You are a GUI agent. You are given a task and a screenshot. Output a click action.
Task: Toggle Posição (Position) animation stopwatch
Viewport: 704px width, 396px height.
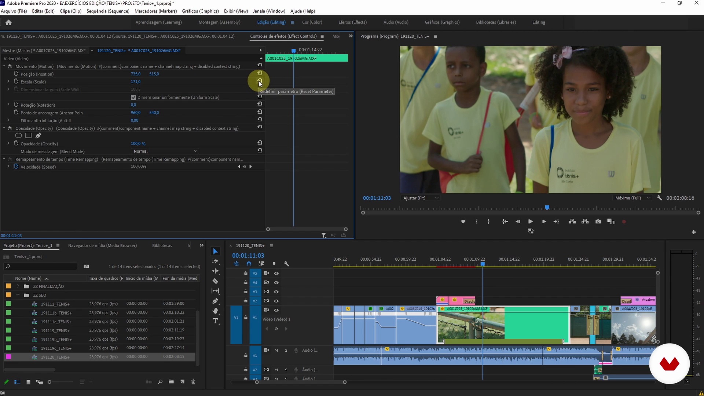click(x=16, y=74)
